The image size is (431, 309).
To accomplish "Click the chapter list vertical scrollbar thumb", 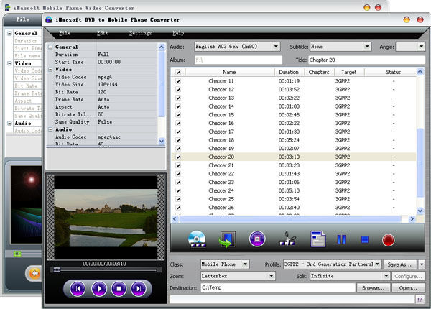I will [420, 162].
